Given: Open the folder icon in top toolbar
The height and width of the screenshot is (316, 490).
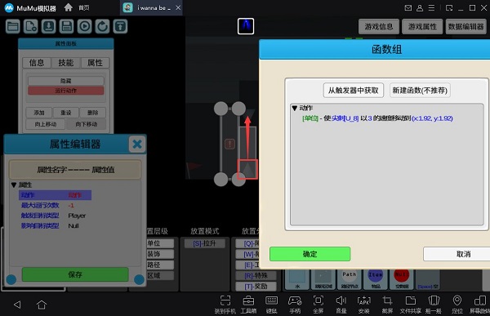Looking at the screenshot, I should tap(13, 27).
